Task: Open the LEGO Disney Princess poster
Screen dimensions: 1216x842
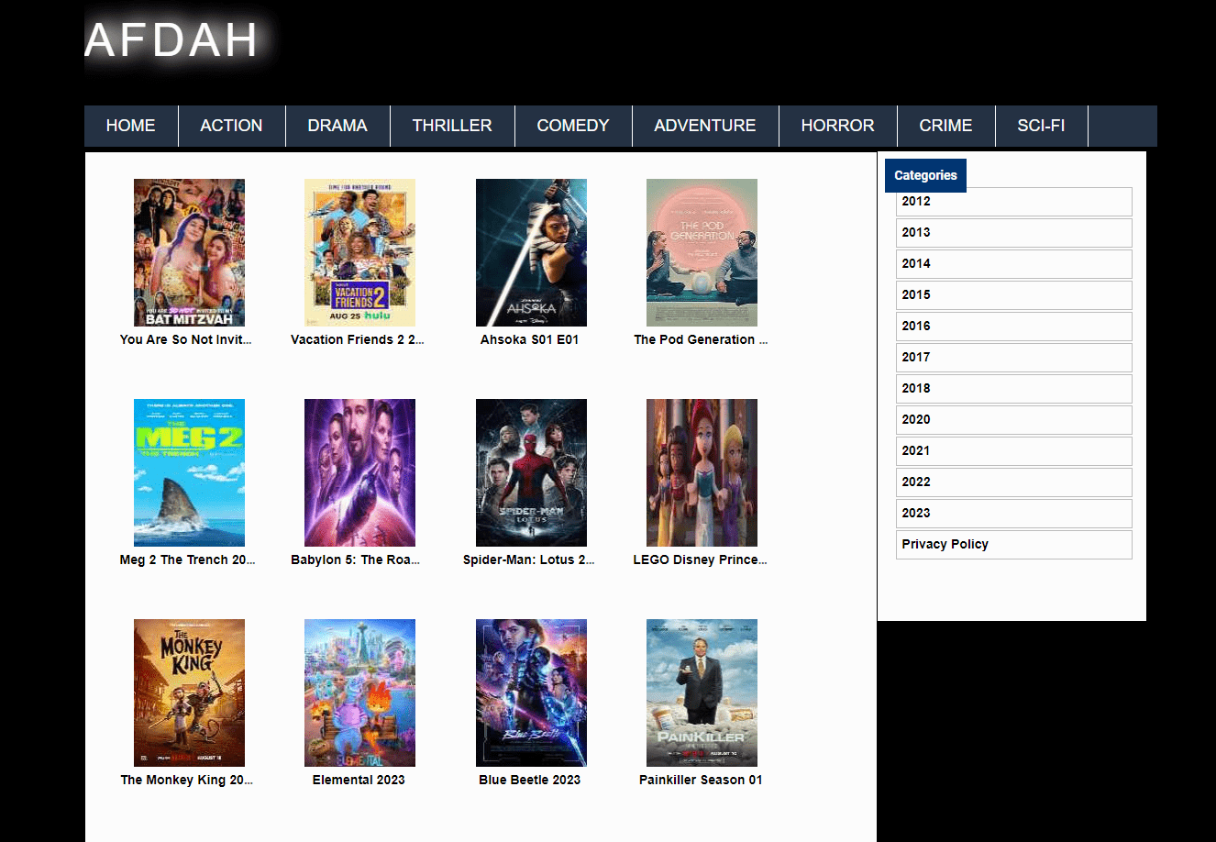Action: (702, 472)
